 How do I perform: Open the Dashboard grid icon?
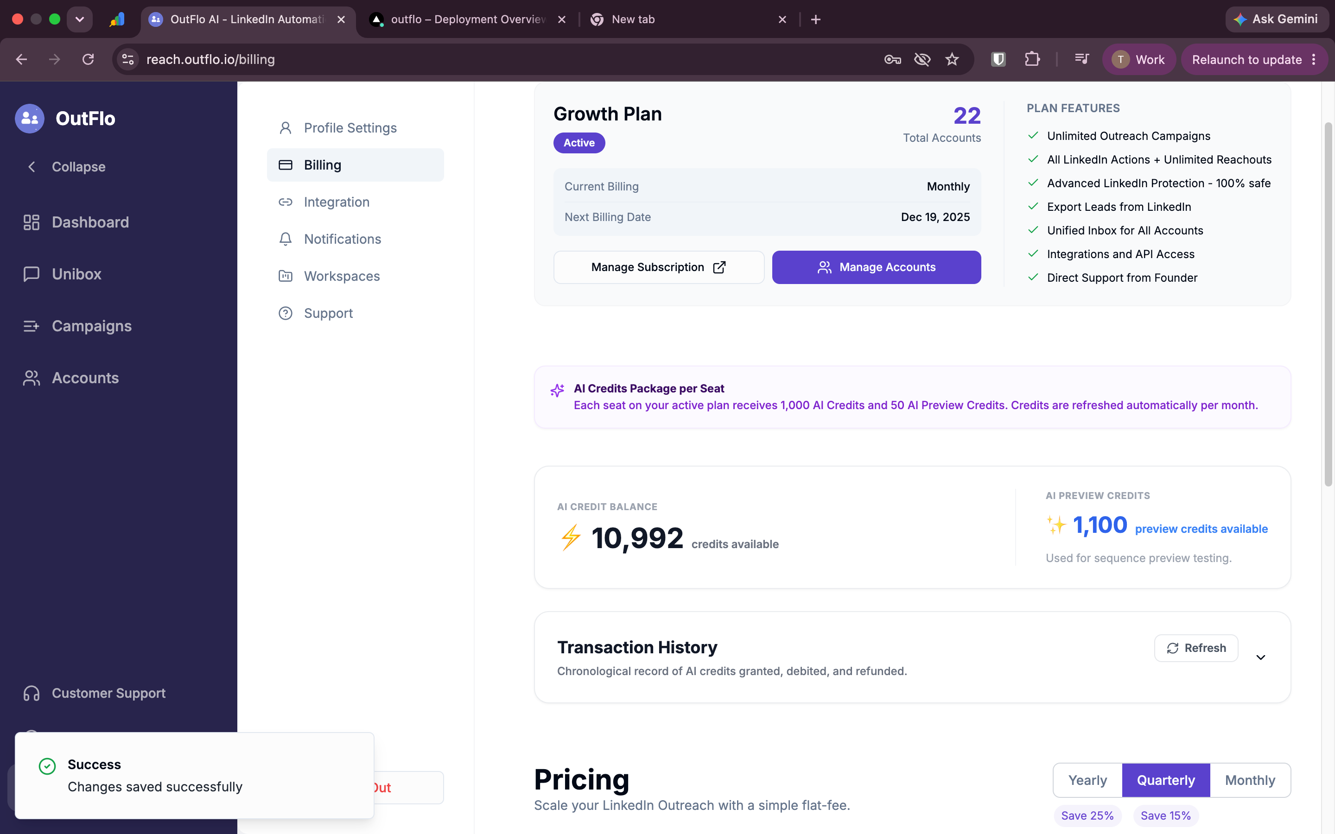click(32, 222)
